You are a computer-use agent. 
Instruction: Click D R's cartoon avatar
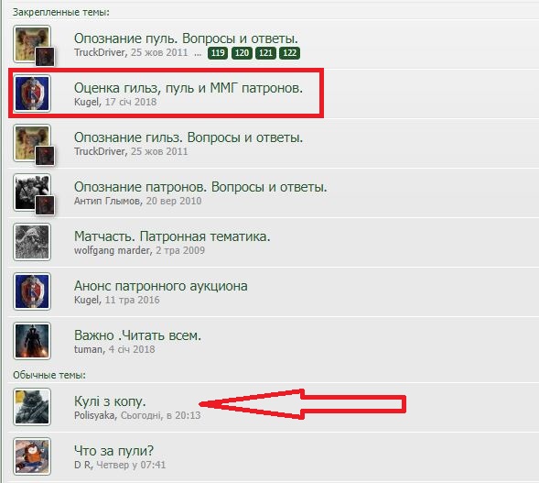point(32,456)
